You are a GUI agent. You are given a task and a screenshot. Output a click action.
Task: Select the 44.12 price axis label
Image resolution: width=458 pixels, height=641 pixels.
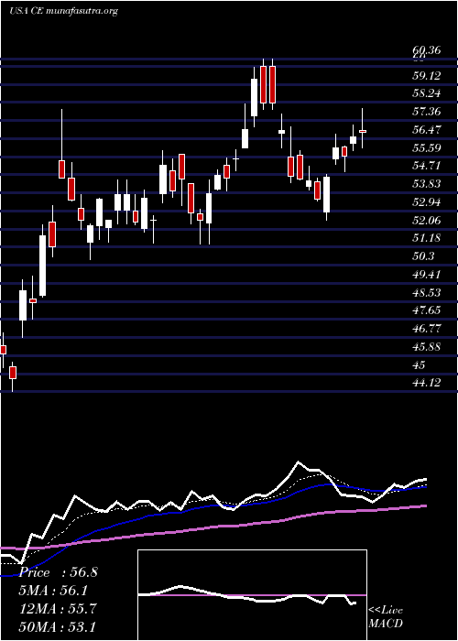click(427, 383)
